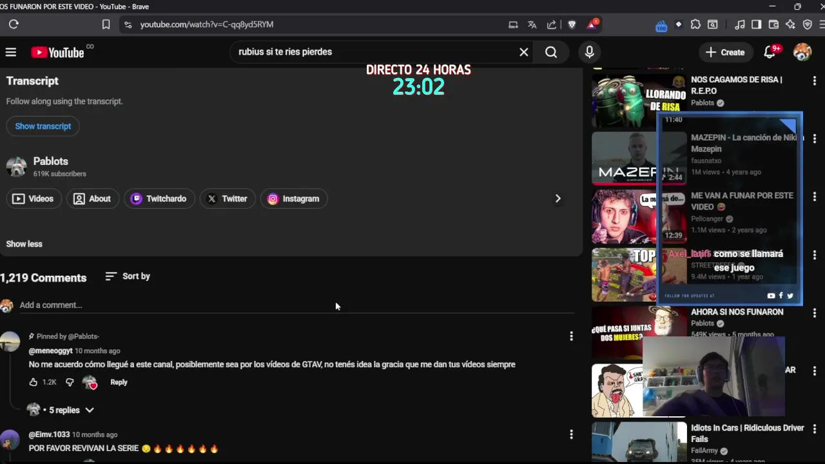Click the Create button

(725, 52)
